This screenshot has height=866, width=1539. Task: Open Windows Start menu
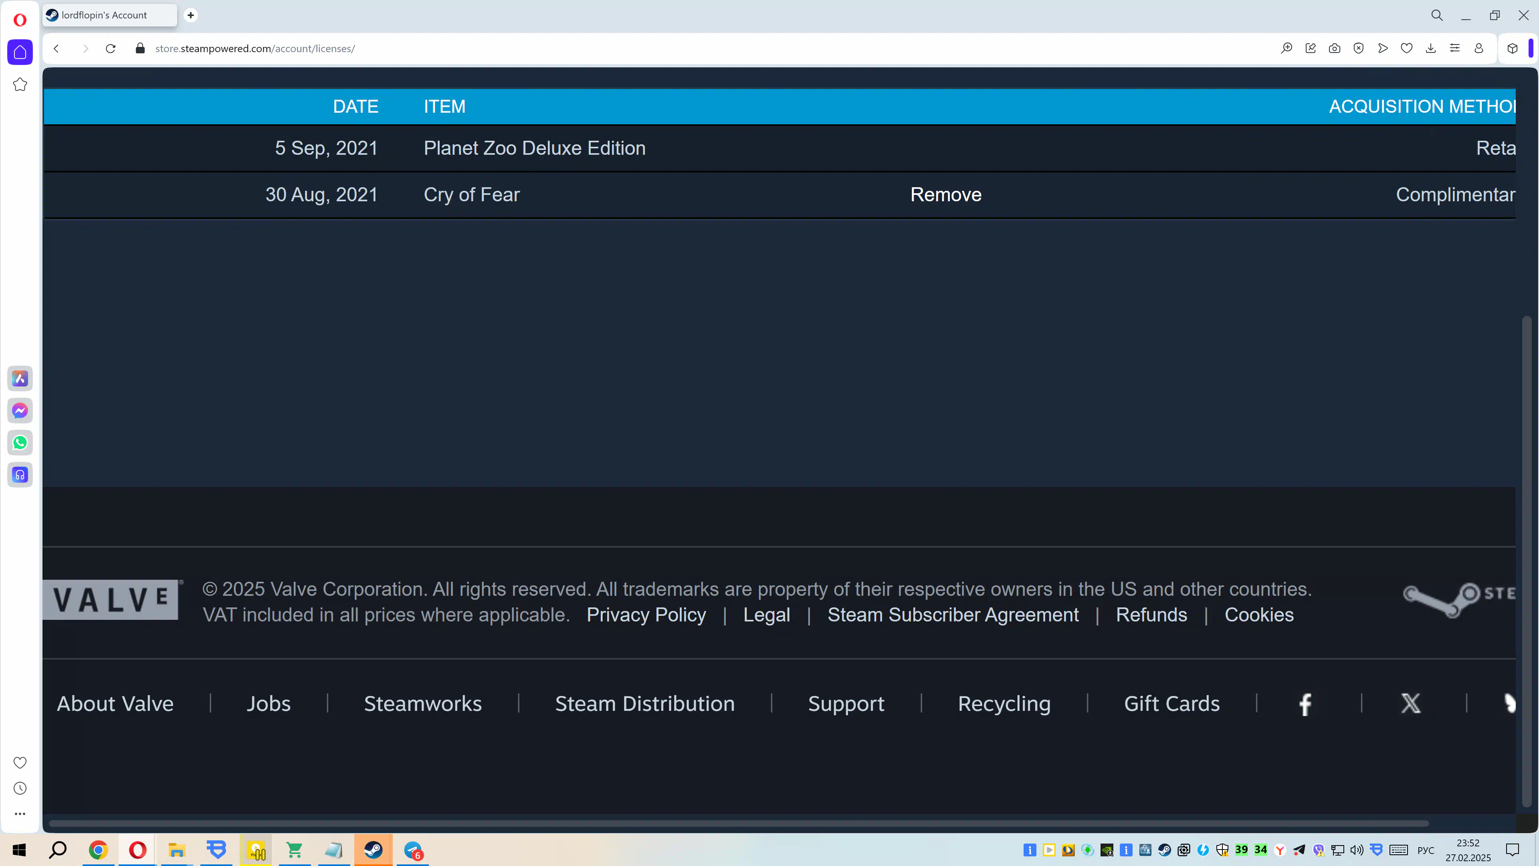point(19,850)
